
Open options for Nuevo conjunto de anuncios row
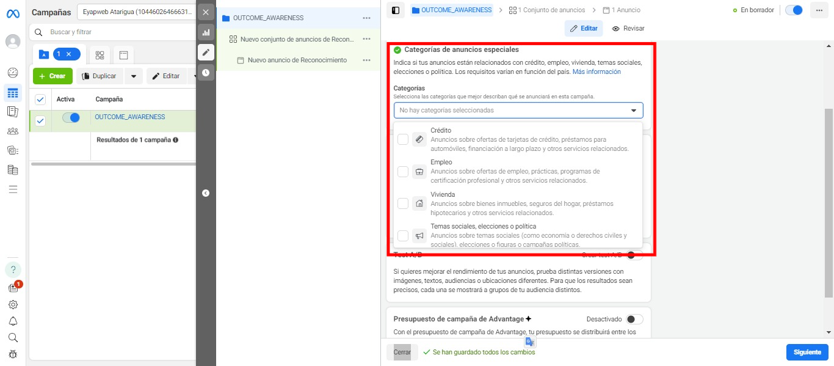[x=366, y=39]
